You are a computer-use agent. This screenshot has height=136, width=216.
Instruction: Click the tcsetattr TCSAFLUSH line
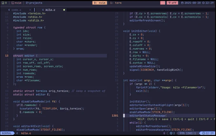[52, 109]
